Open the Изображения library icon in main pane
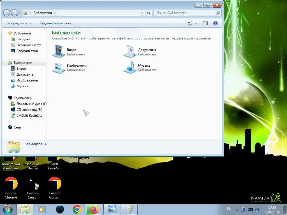The image size is (287, 215). [59, 68]
